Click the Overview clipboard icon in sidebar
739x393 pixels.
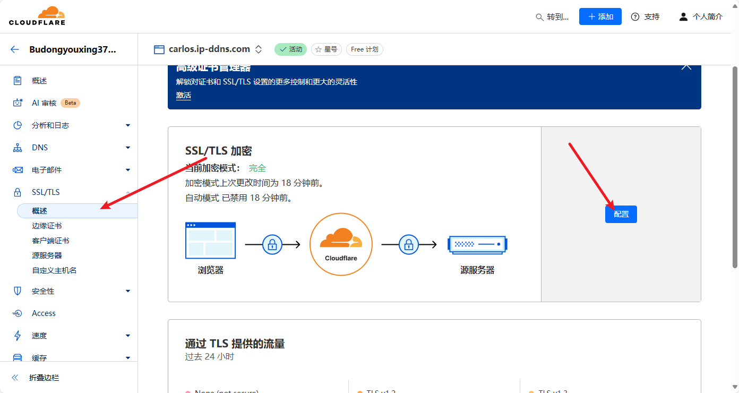(18, 81)
